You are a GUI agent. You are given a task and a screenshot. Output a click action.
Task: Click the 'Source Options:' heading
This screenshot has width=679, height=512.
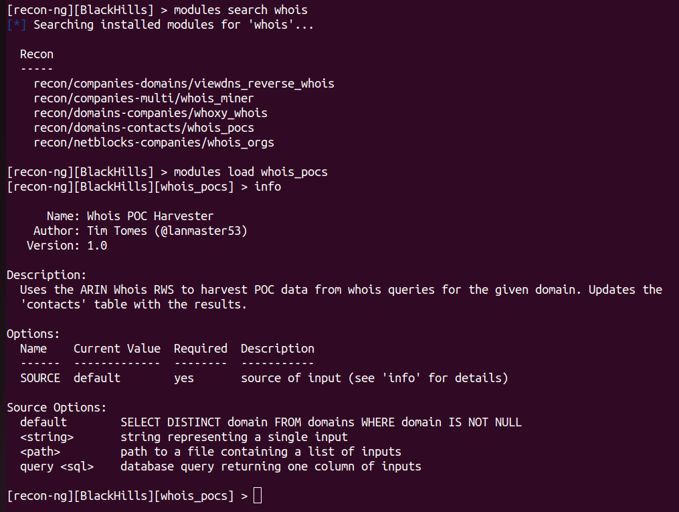(57, 408)
